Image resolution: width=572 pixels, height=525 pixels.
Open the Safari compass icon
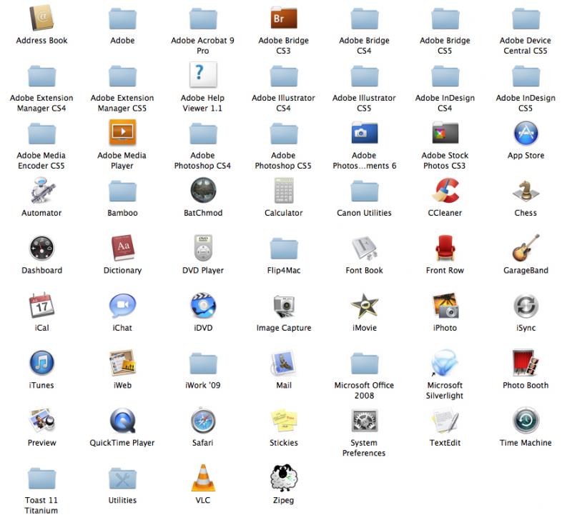[203, 420]
